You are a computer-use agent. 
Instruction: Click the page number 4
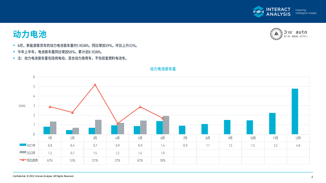[312, 177]
